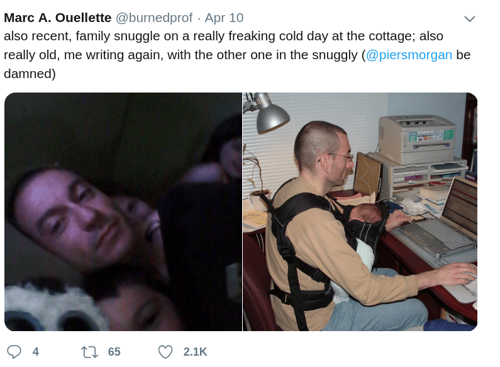Open the @piersmorgan mention link
The height and width of the screenshot is (367, 500).
click(409, 55)
